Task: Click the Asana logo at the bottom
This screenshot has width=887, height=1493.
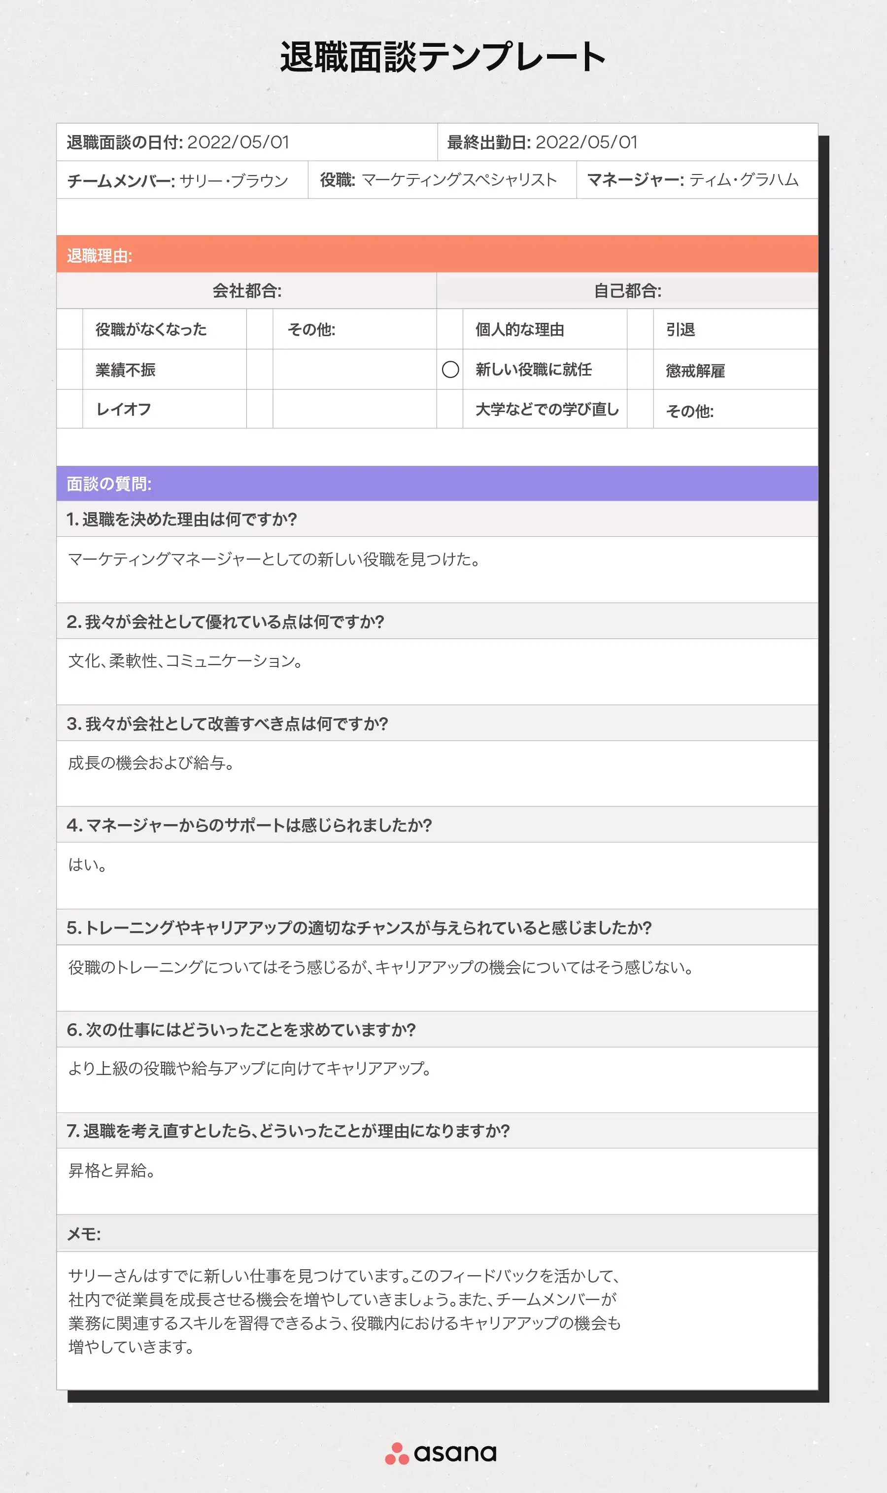Action: (x=441, y=1453)
